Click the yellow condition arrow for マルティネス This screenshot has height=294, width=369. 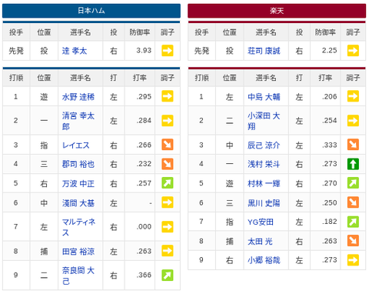(x=168, y=227)
